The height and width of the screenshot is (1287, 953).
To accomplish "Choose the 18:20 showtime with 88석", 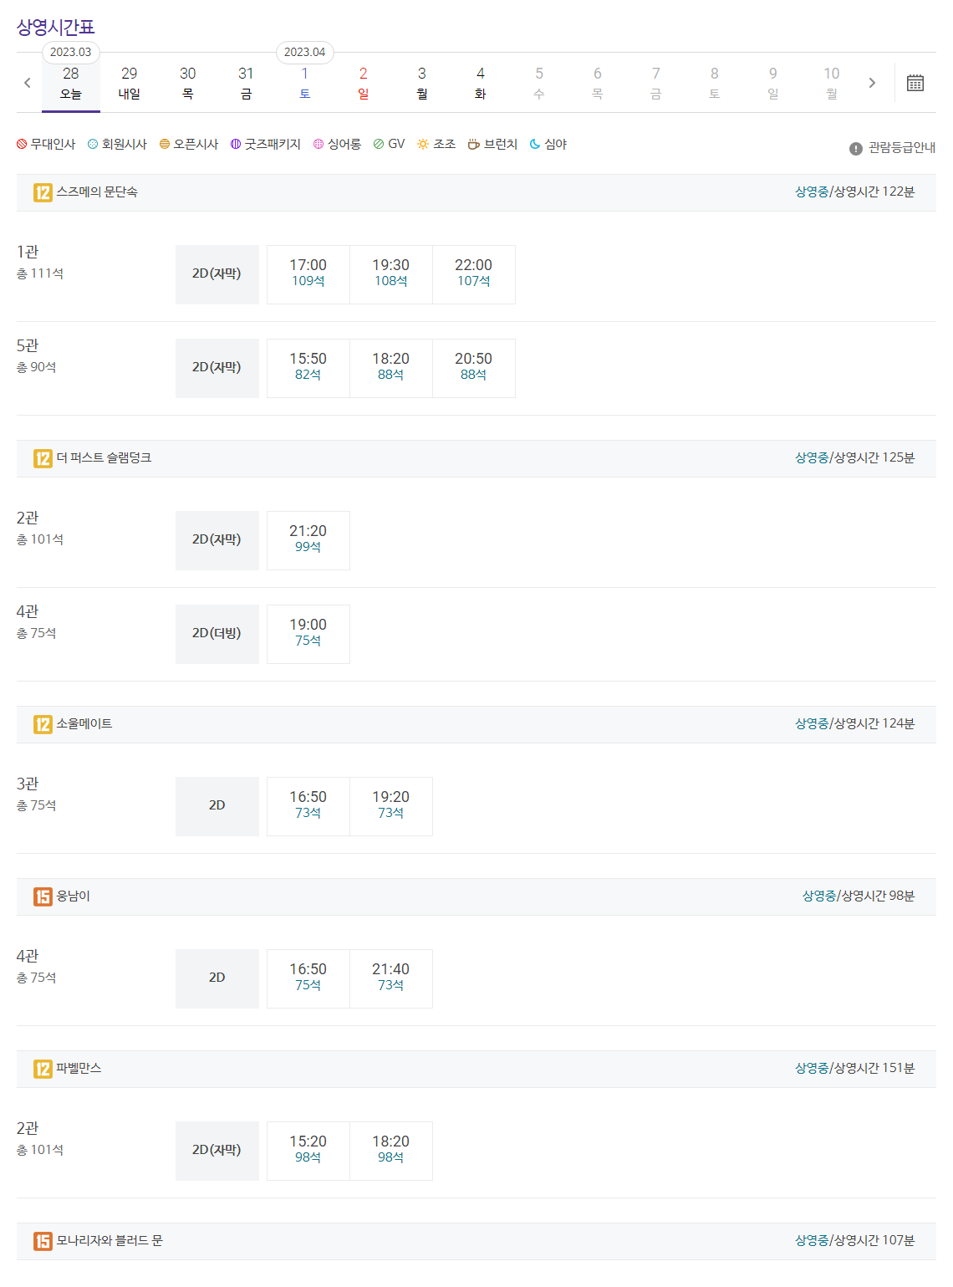I will [x=391, y=368].
